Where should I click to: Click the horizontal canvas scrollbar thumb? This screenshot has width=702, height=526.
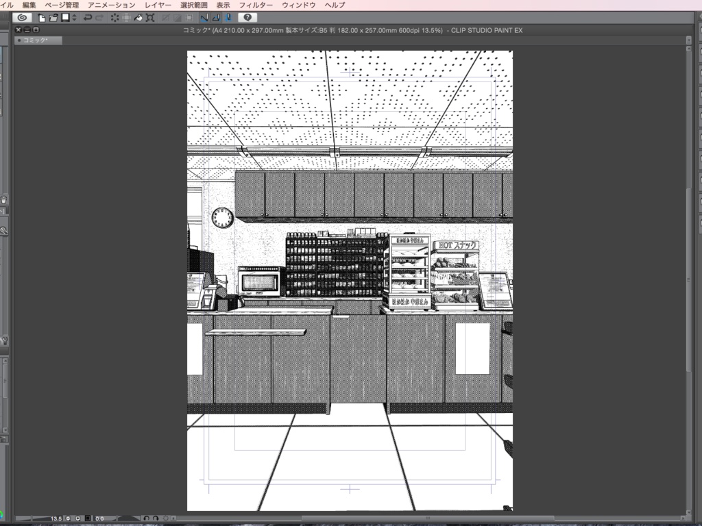click(x=427, y=518)
